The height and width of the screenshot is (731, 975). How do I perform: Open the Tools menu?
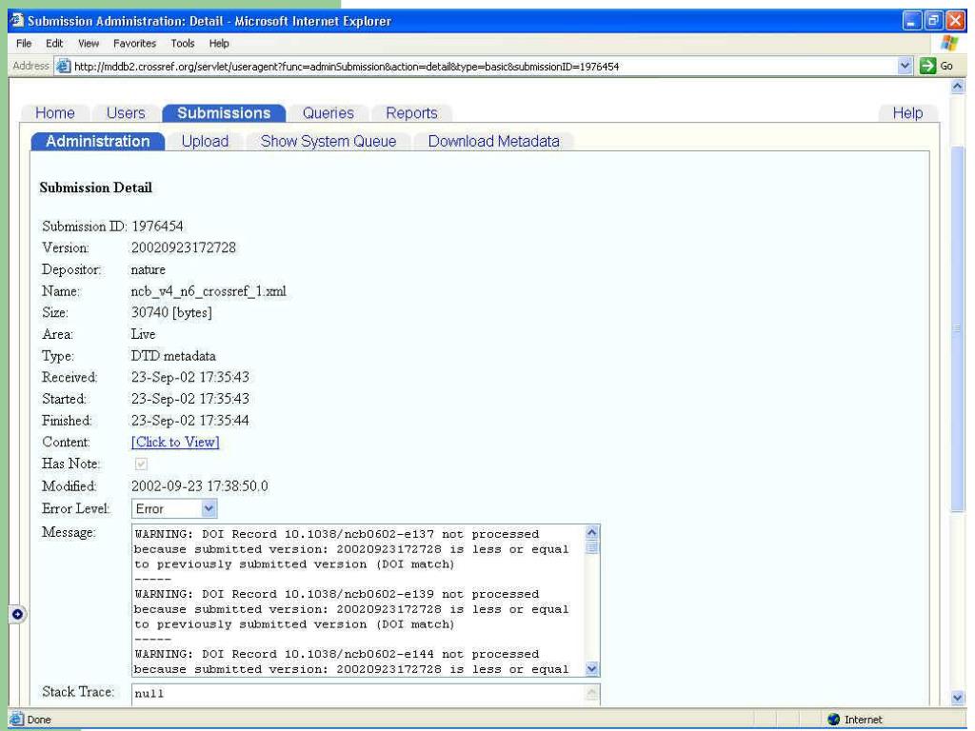pos(182,44)
